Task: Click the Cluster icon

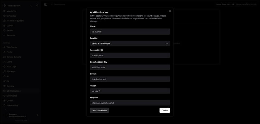Action: (5, 100)
